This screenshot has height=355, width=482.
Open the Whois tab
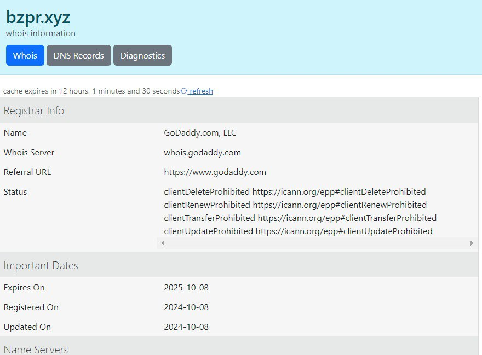click(25, 55)
